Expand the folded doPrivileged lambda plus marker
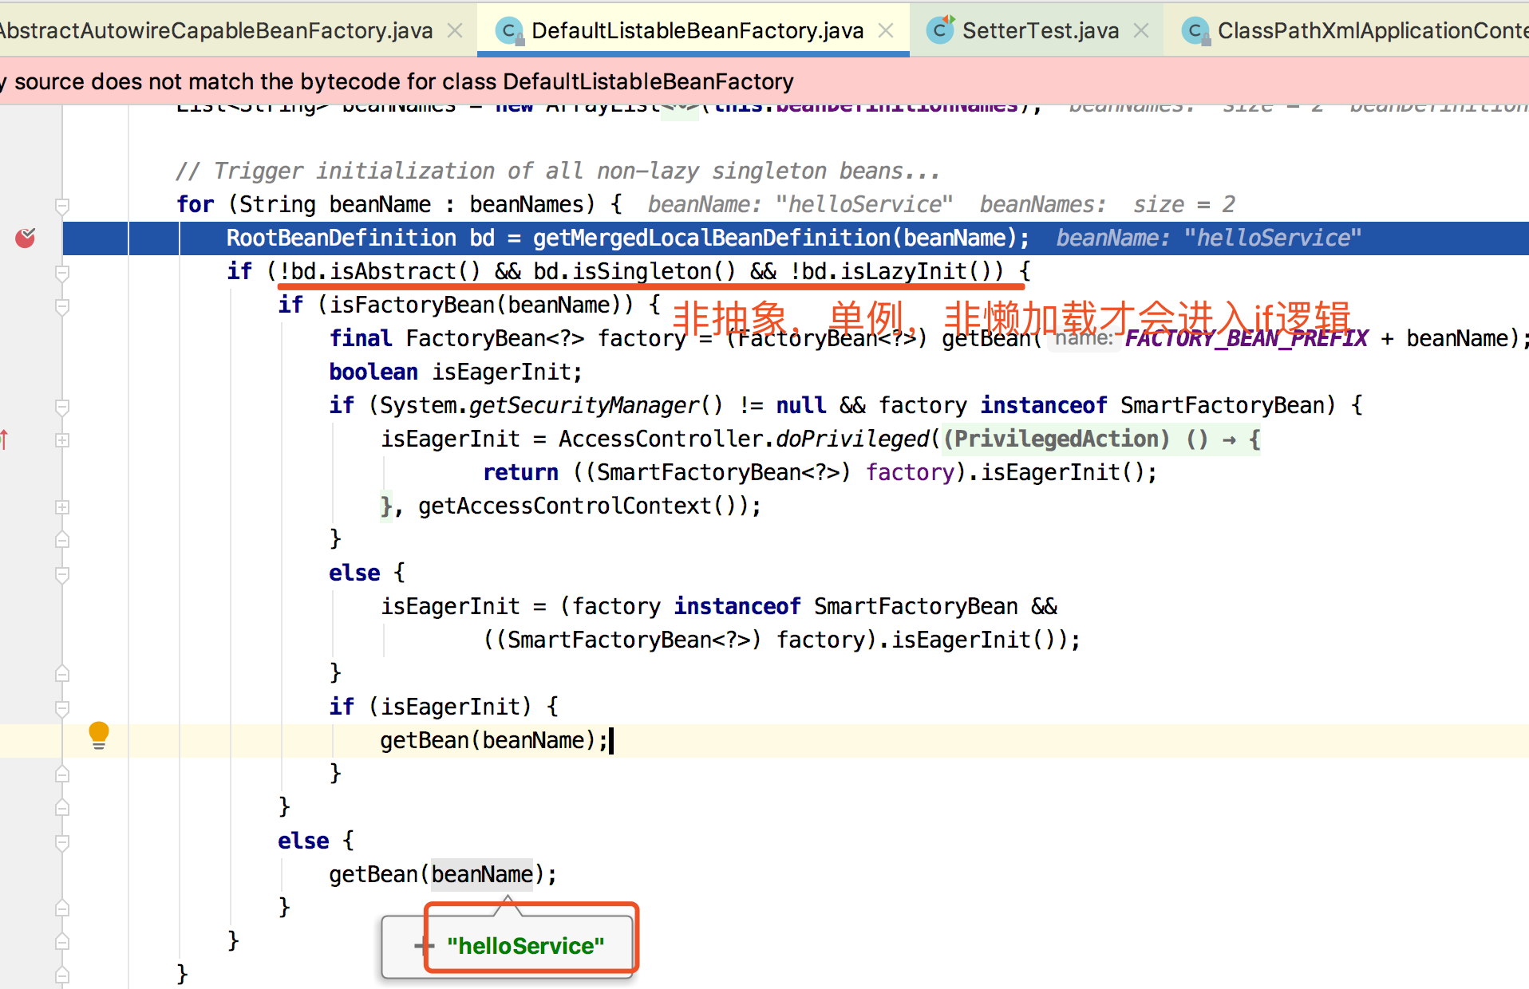1529x989 pixels. (62, 439)
